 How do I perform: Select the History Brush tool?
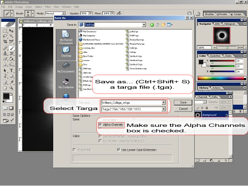click(11, 53)
